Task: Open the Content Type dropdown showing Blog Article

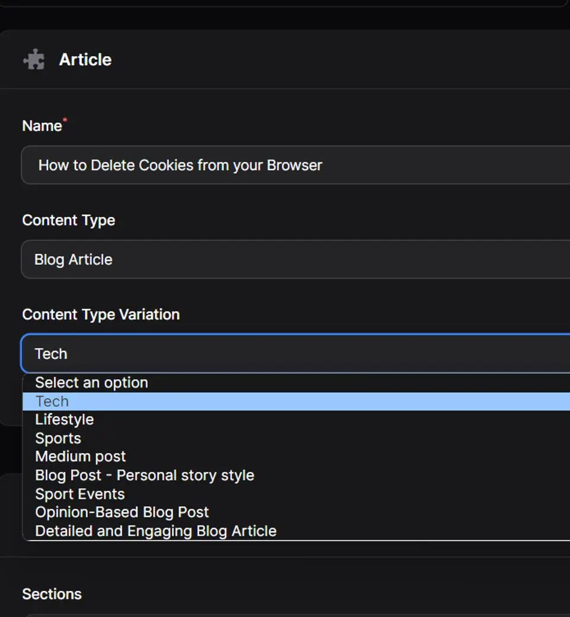Action: click(x=297, y=259)
